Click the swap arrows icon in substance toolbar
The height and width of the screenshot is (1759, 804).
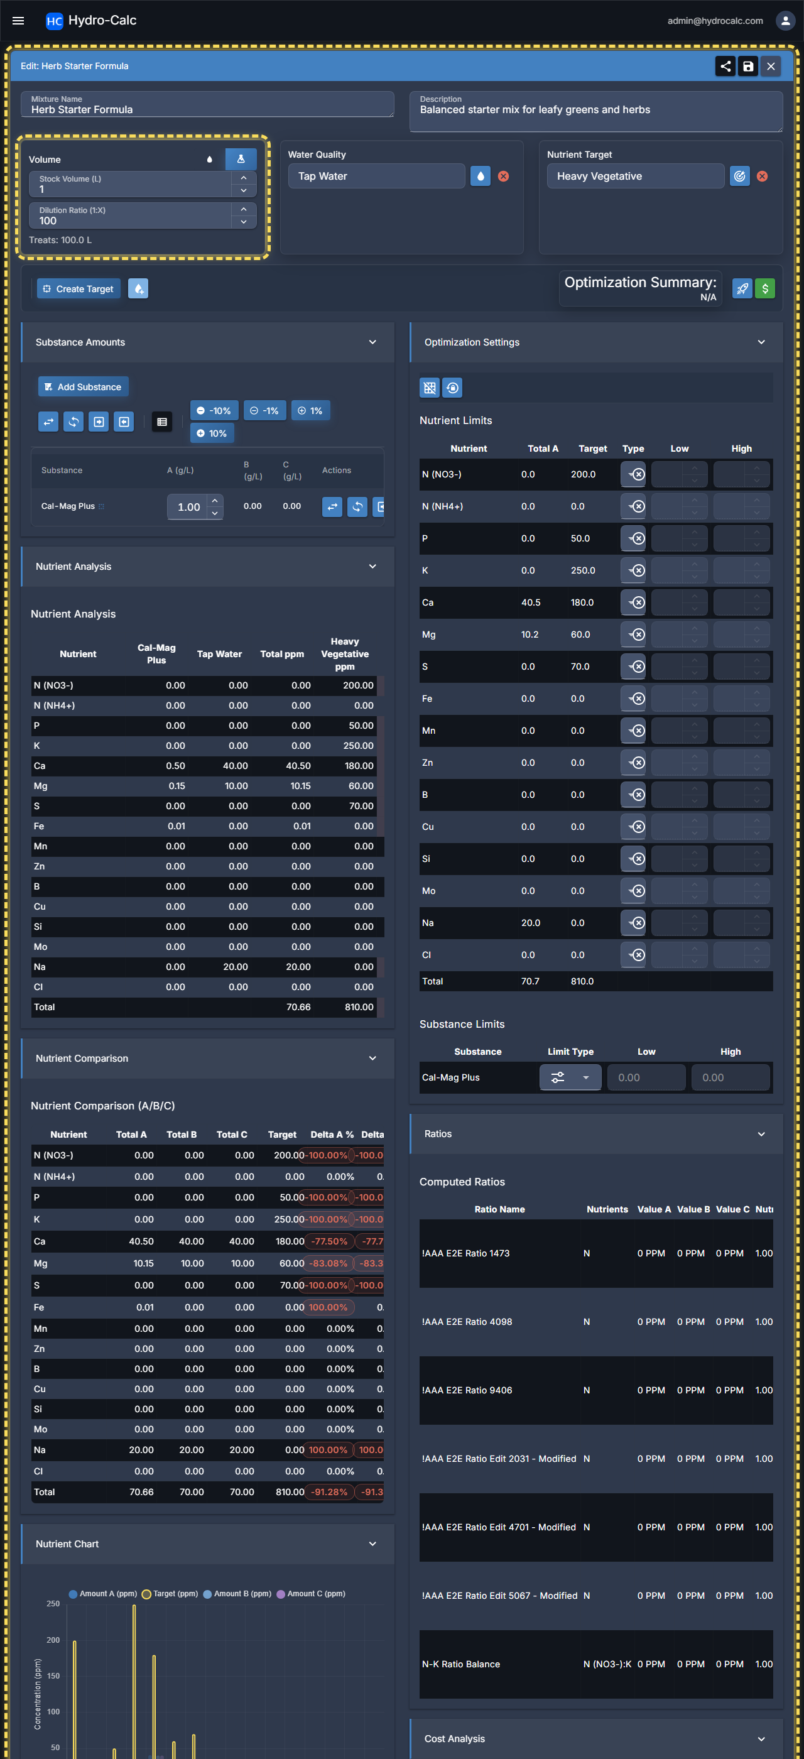pos(48,422)
